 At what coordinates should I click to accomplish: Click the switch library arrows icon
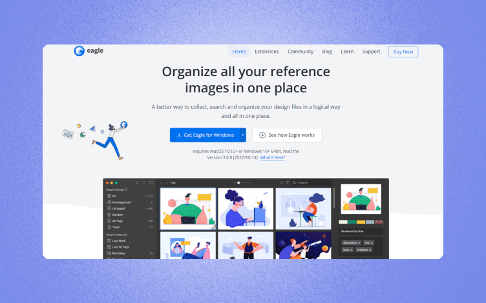click(x=137, y=182)
